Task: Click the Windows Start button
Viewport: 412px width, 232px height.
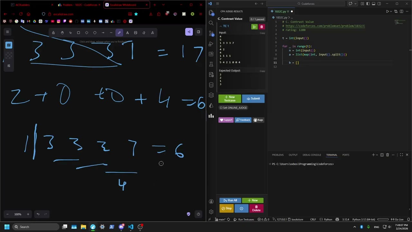Action: point(7,227)
